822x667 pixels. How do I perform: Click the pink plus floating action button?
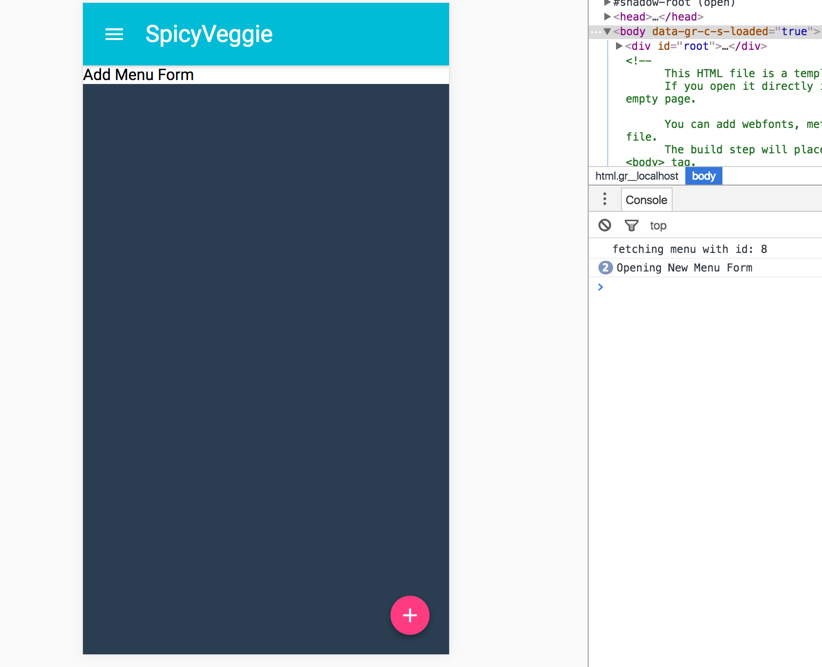pos(410,615)
